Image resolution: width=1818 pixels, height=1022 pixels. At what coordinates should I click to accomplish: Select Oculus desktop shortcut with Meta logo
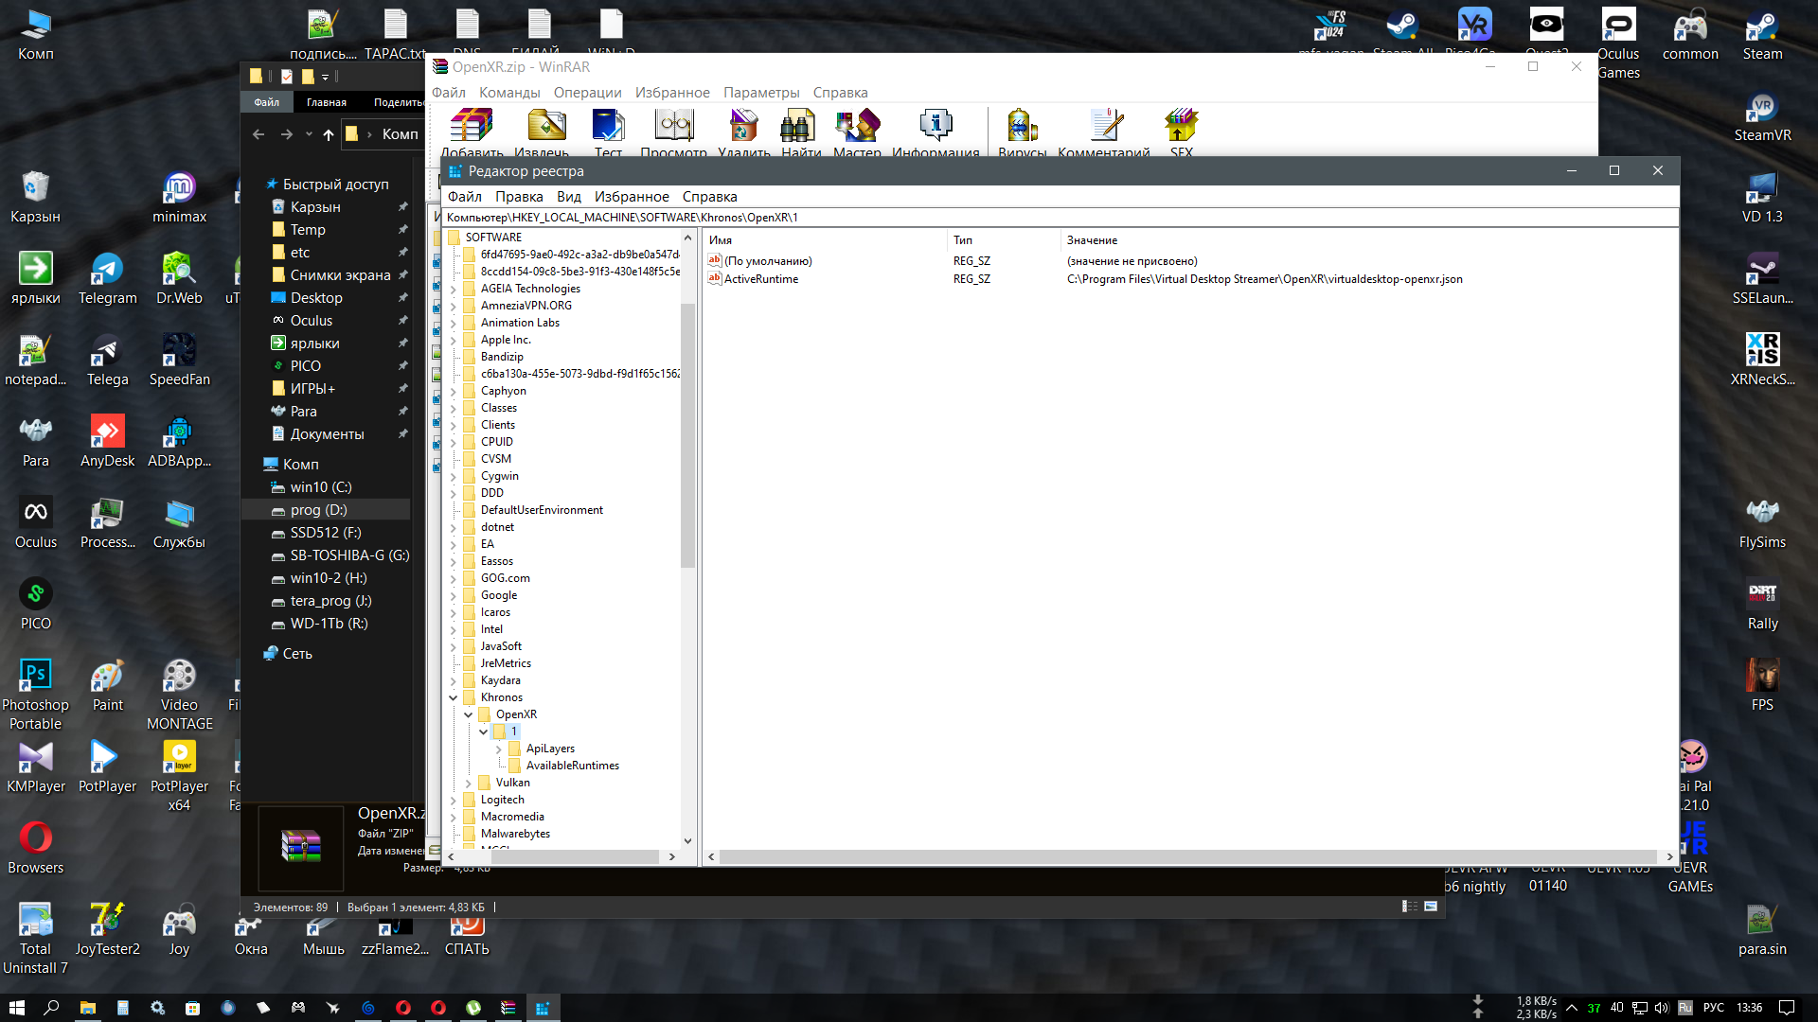pyautogui.click(x=35, y=523)
